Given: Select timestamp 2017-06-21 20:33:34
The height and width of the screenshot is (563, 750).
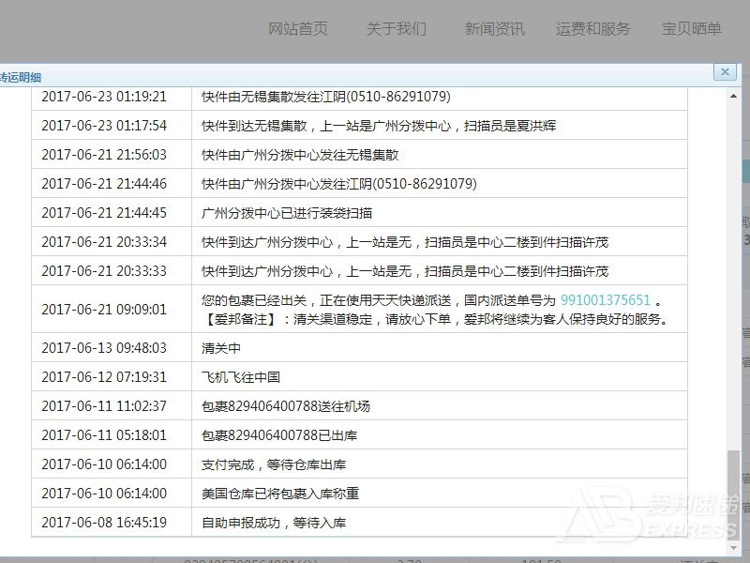Looking at the screenshot, I should tap(104, 242).
